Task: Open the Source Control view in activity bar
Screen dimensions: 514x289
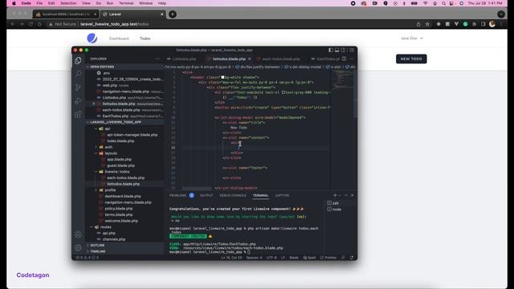Action: click(x=78, y=88)
